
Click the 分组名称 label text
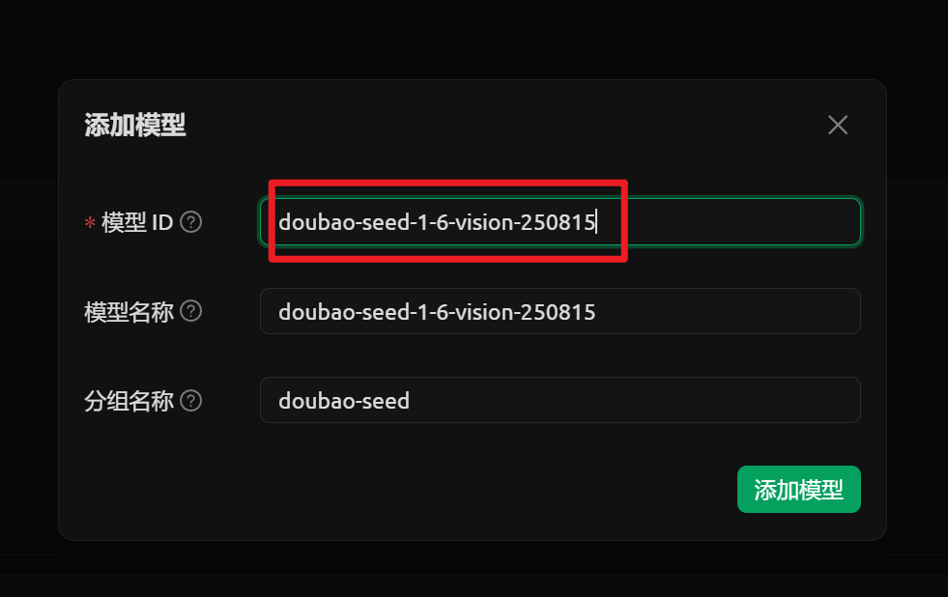(x=129, y=400)
